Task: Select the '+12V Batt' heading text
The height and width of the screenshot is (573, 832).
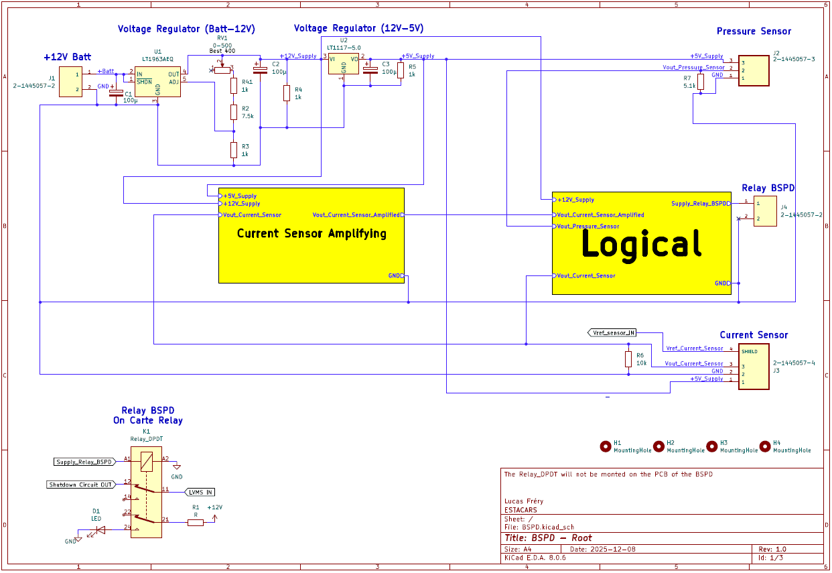Action: pos(67,57)
